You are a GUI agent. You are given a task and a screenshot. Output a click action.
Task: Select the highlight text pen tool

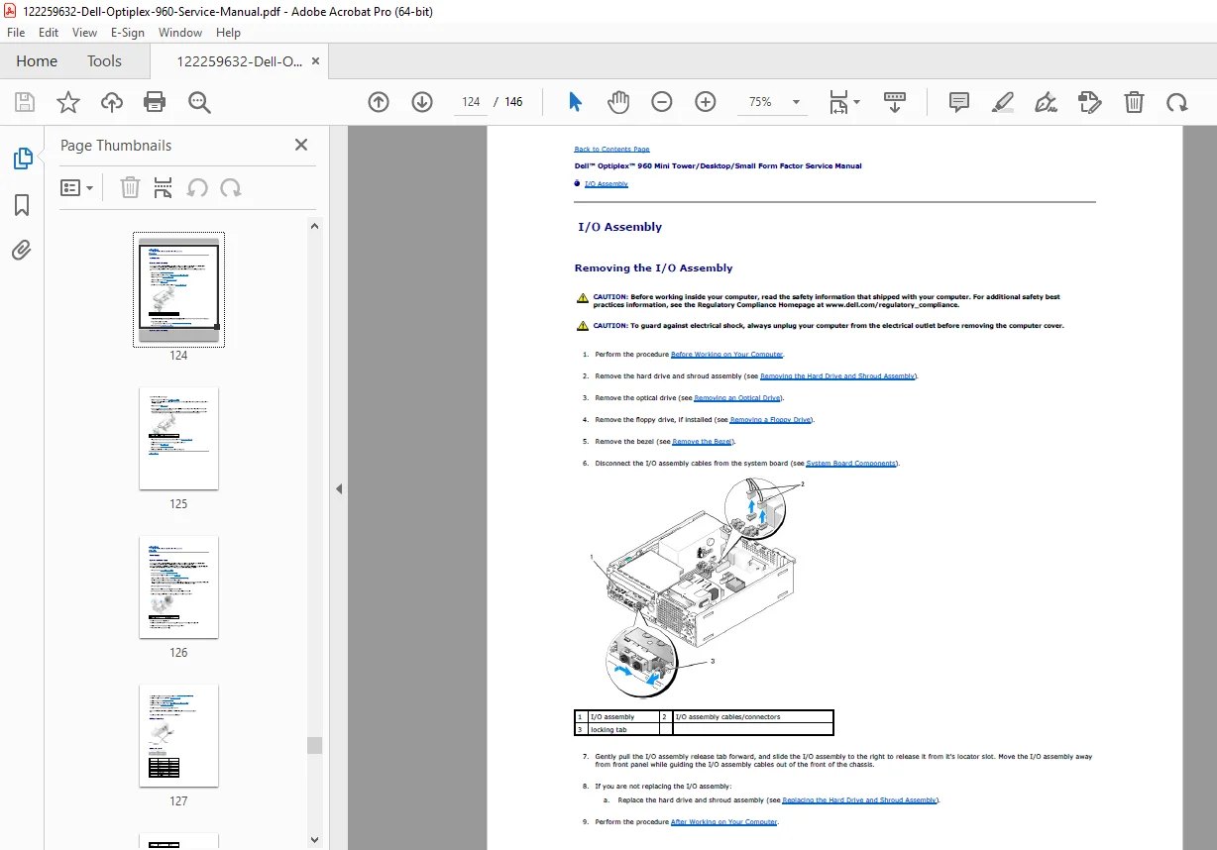pos(1003,102)
